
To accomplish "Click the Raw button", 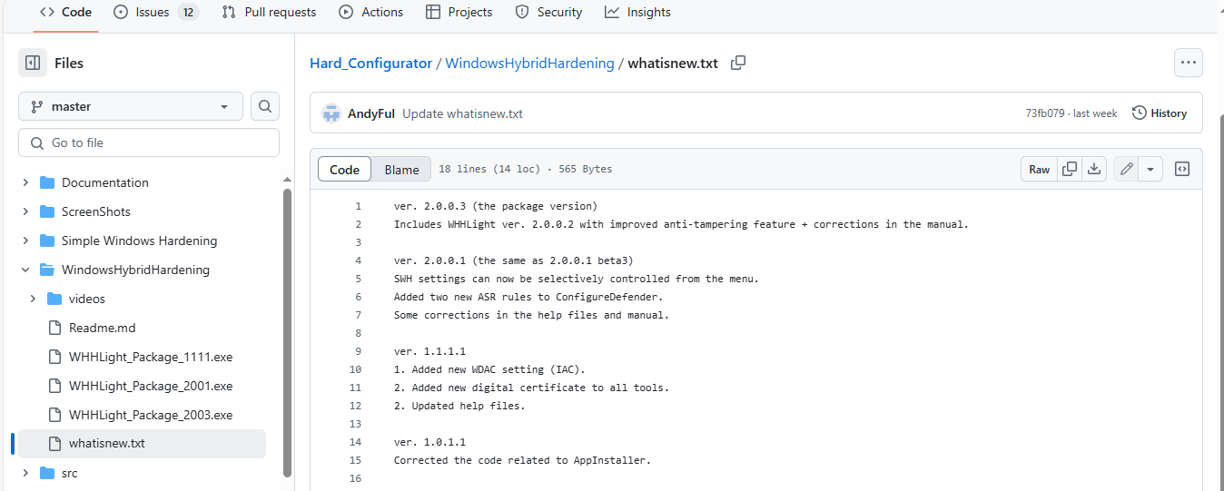I will coord(1039,169).
